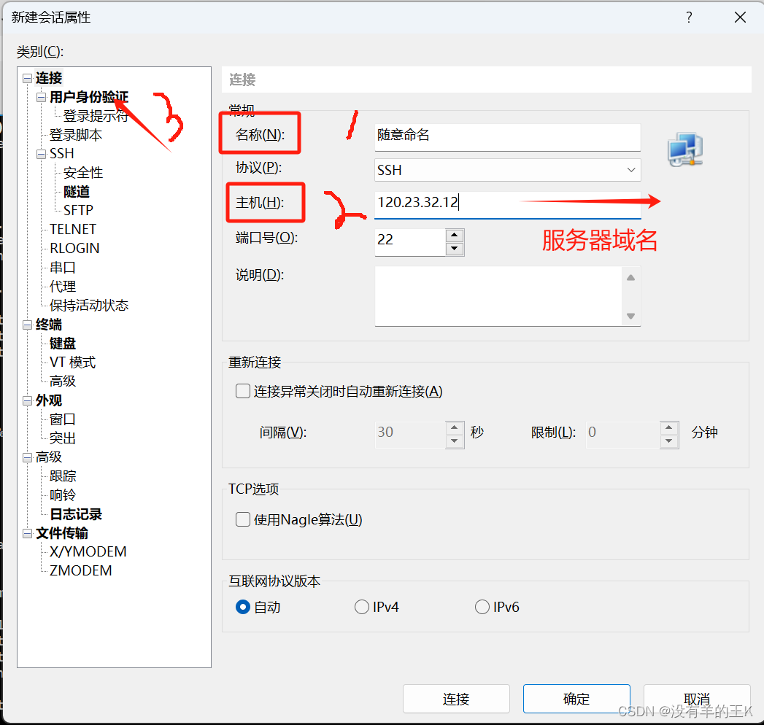Select TELNET in category tree
This screenshot has width=764, height=725.
pos(73,229)
